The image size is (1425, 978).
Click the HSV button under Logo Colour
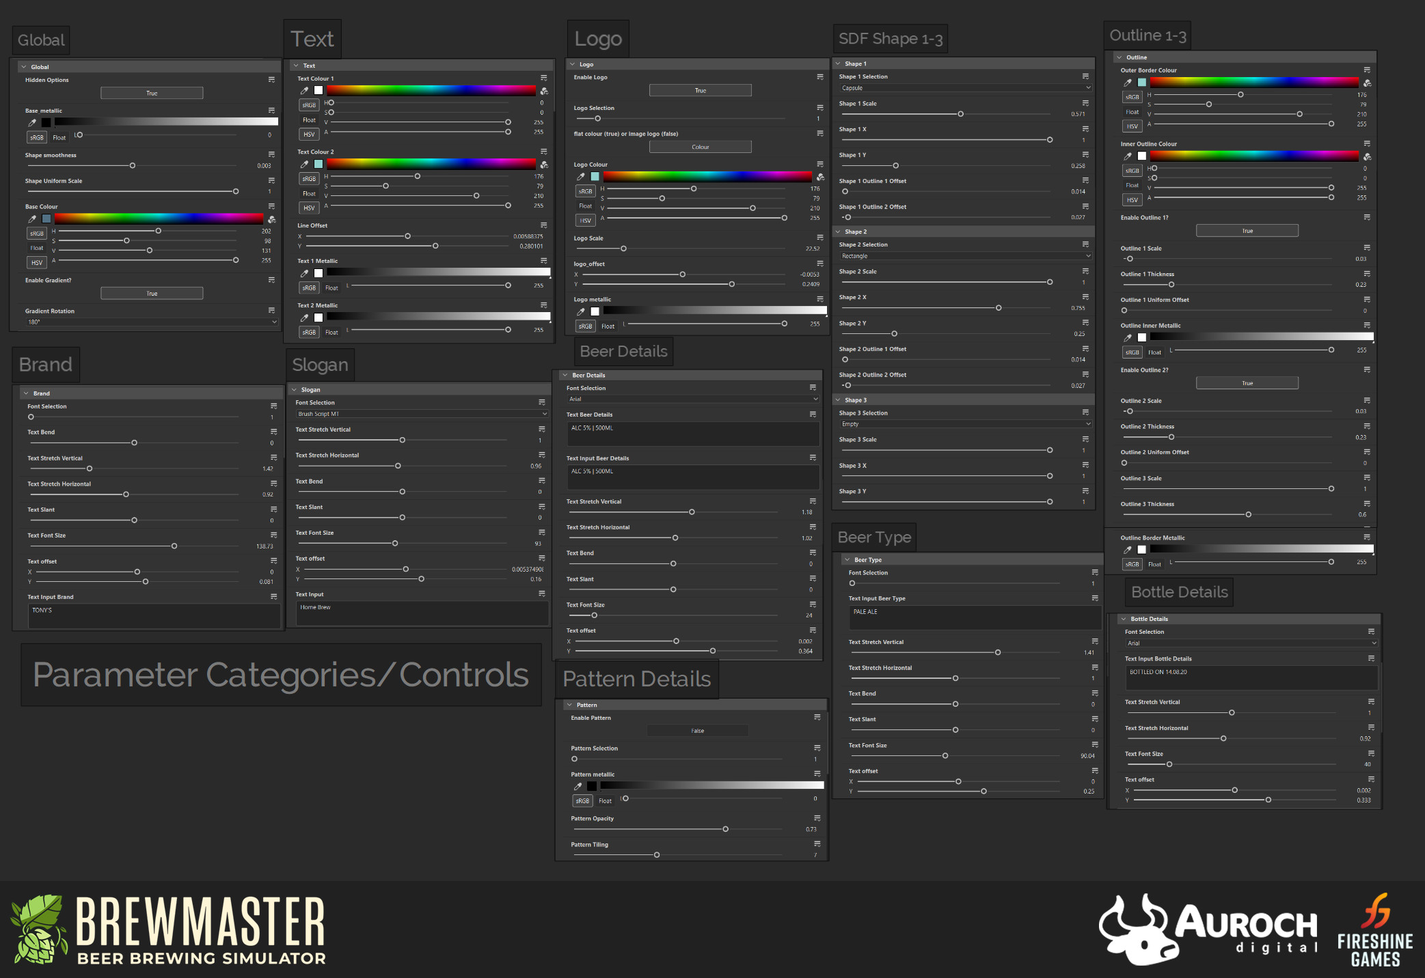click(586, 221)
